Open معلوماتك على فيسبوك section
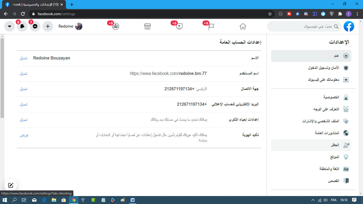The image size is (363, 204). pos(311,80)
